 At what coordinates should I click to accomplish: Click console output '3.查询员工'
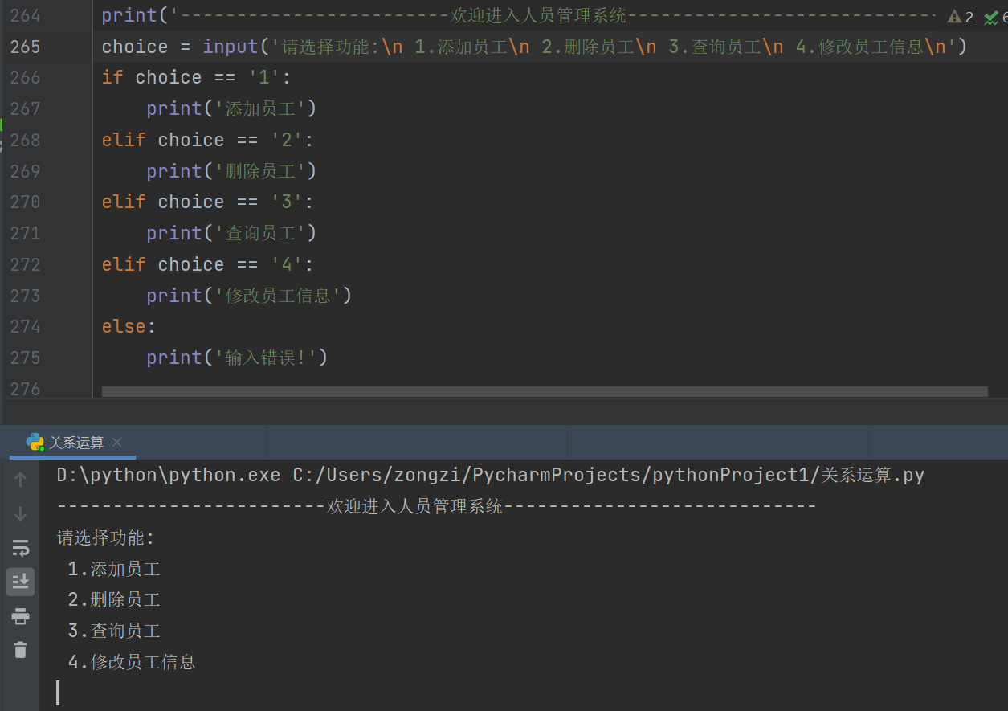[114, 631]
